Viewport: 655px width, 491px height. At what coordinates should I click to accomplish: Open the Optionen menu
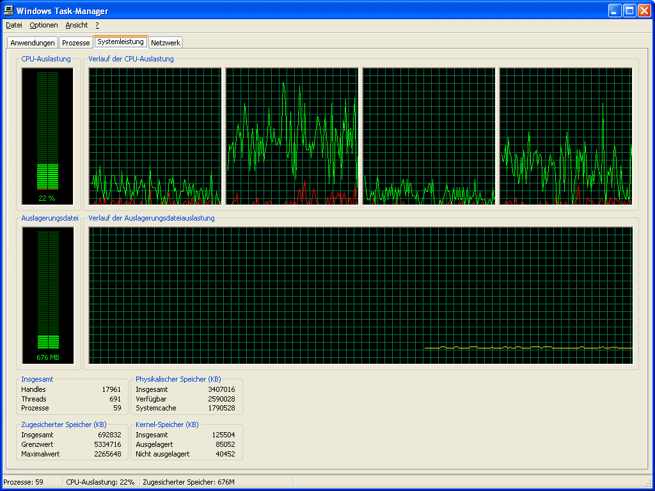[43, 25]
